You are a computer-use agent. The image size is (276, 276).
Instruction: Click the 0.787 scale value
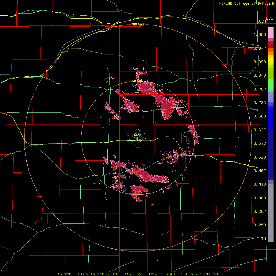pyautogui.click(x=260, y=89)
